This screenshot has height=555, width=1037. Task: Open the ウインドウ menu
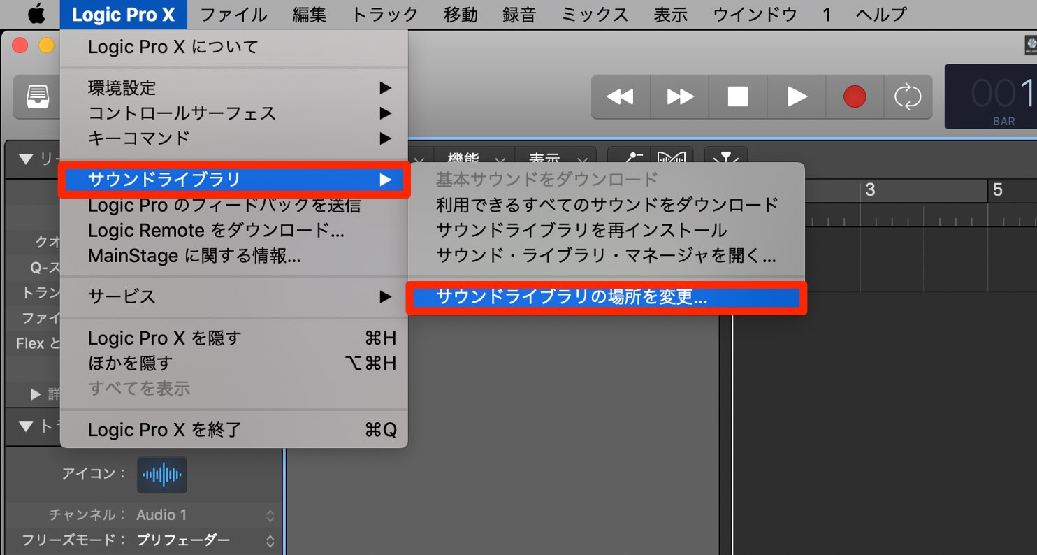point(755,14)
